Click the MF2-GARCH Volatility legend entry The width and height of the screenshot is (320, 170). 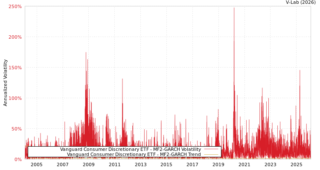[x=131, y=149]
